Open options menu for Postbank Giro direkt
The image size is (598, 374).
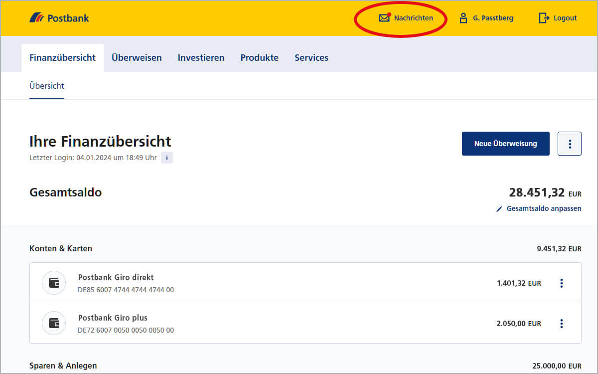click(x=562, y=283)
